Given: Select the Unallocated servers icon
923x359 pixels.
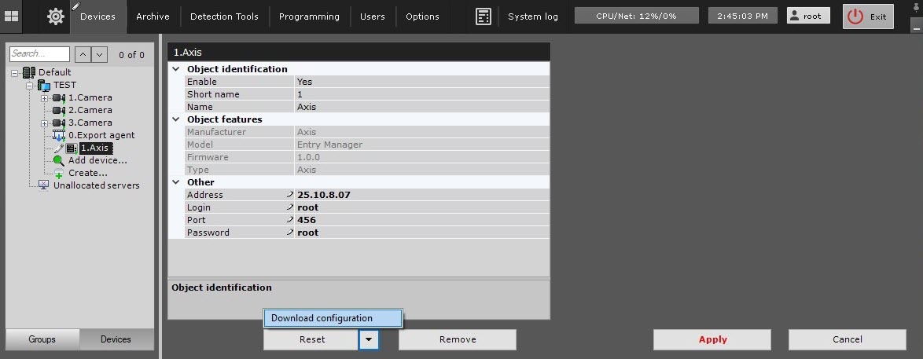Looking at the screenshot, I should (x=43, y=185).
